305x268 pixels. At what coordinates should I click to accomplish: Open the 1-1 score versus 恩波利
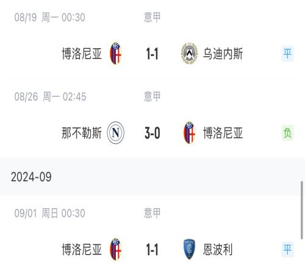152,250
